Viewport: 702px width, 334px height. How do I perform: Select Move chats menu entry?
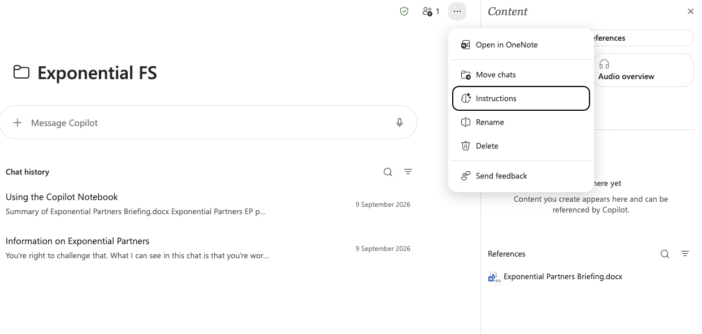pos(521,75)
